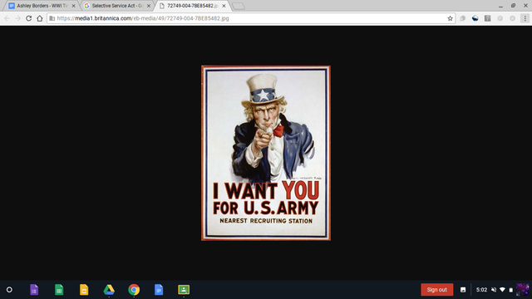This screenshot has width=532, height=299.
Task: Open Google Docs from the shelf
Action: click(x=159, y=290)
